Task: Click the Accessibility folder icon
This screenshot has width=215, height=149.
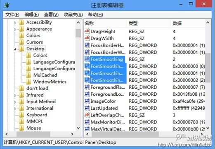Action: [21, 22]
